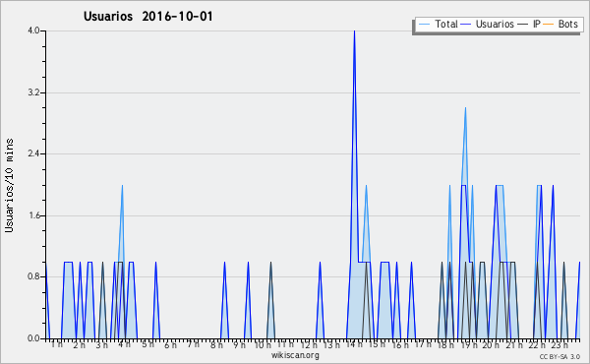
Task: Click the dark IP legend line
Action: (x=523, y=25)
